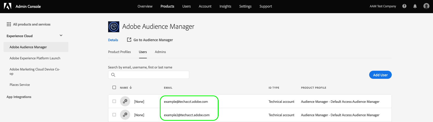Open the Insights menu in top navigation
The width and height of the screenshot is (433, 122).
[225, 6]
